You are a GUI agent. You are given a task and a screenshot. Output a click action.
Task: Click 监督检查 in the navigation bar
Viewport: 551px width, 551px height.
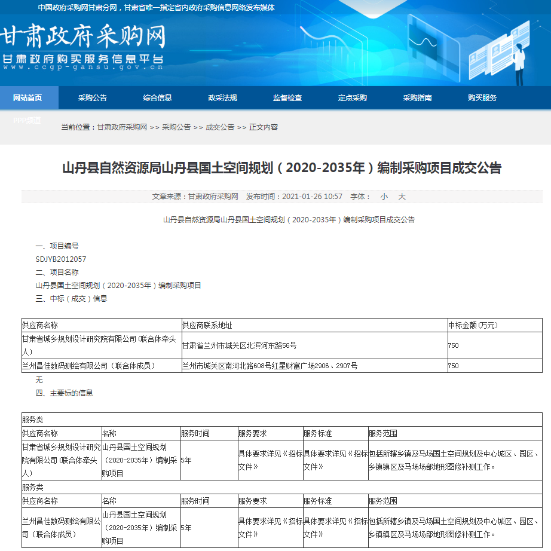287,98
